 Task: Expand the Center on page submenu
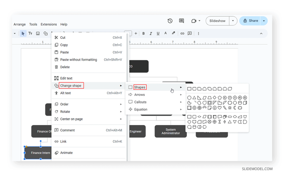(x=88, y=119)
